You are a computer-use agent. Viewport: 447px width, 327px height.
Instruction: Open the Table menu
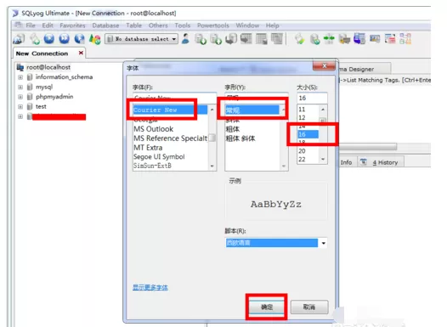tap(133, 25)
